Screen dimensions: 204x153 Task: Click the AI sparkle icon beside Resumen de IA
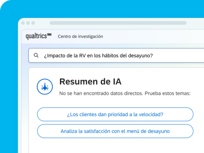pos(45,87)
